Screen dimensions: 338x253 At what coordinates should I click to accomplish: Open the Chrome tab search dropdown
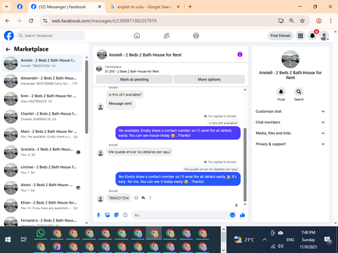[x=7, y=7]
